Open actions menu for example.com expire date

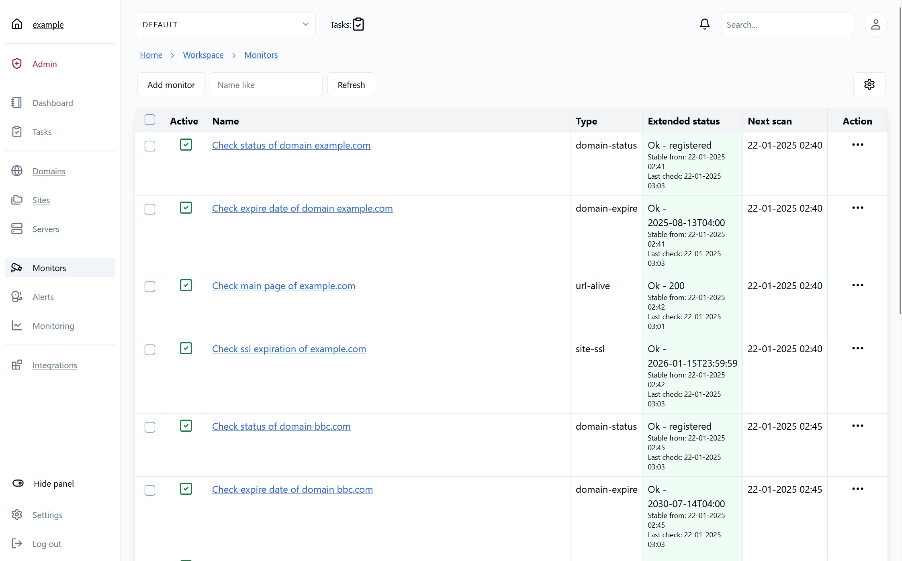858,208
